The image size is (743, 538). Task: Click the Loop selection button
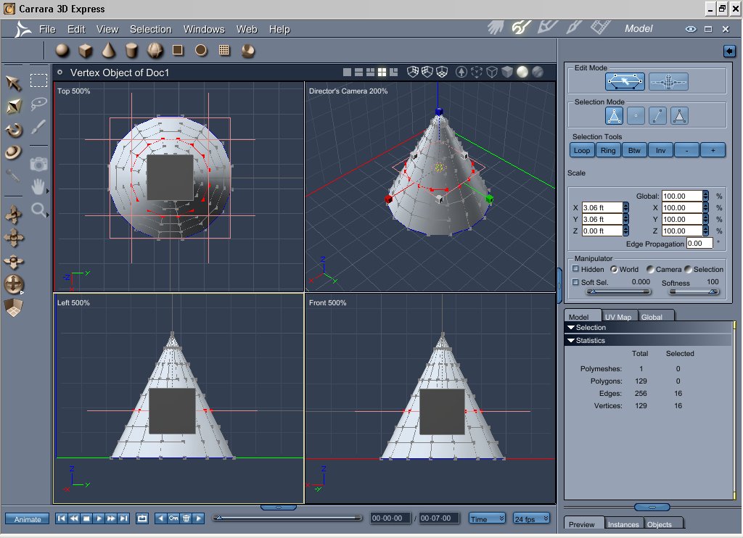point(581,150)
